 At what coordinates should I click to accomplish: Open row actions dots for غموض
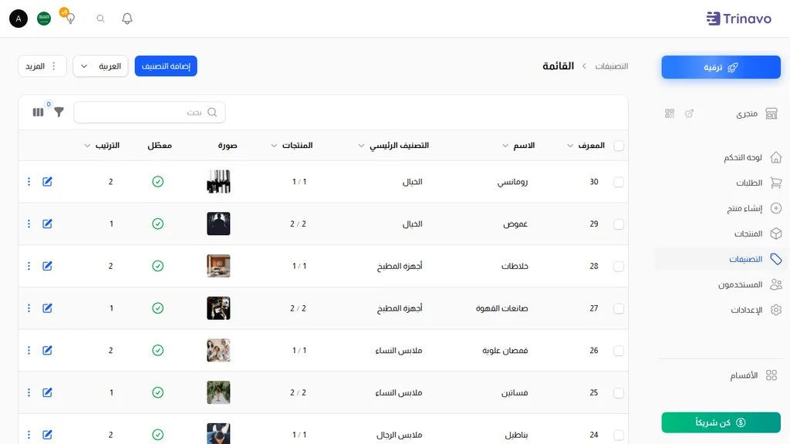pyautogui.click(x=29, y=224)
